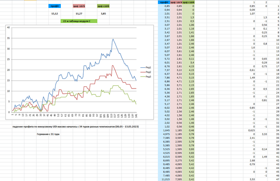Select the cell containing 11,27
Screen dimensions: 280x181
click(x=79, y=14)
